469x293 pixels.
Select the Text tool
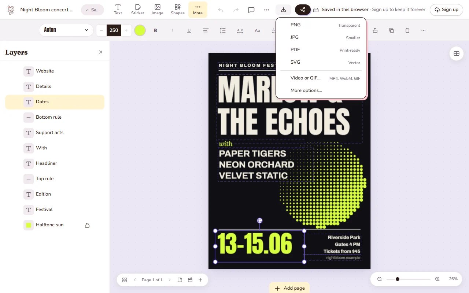(118, 10)
